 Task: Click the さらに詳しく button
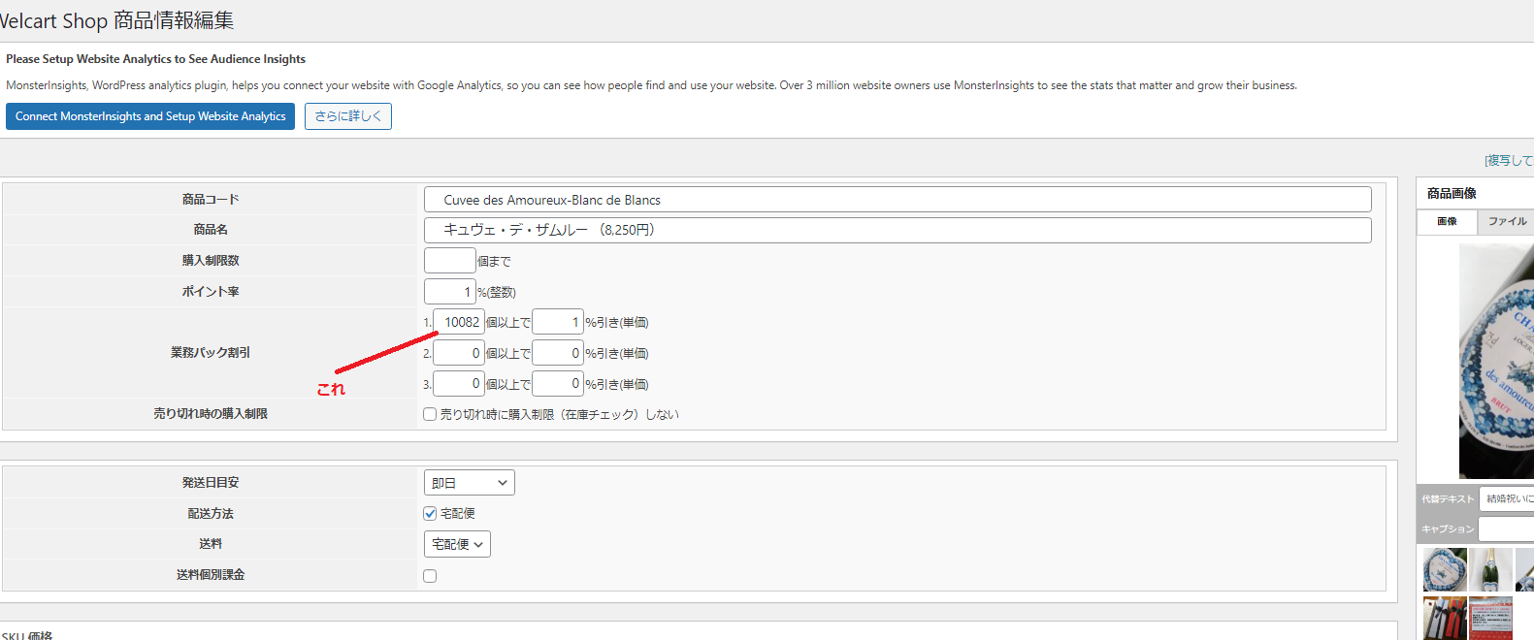click(348, 116)
